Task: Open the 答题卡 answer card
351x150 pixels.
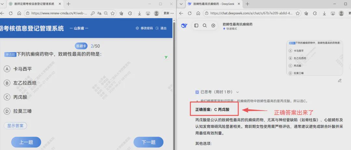Action: [81, 46]
